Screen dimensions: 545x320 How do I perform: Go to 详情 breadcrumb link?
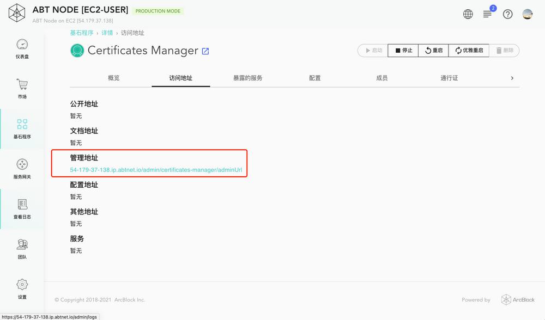click(107, 33)
